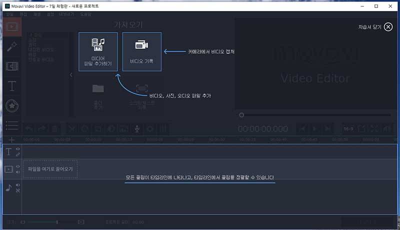Open the Titles T tab in sidebar
This screenshot has height=230, width=400.
pos(12,86)
